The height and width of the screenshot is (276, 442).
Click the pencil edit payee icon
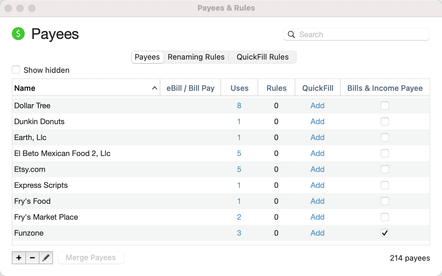click(x=46, y=258)
